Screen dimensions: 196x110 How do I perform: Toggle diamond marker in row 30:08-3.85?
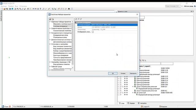[127, 85]
